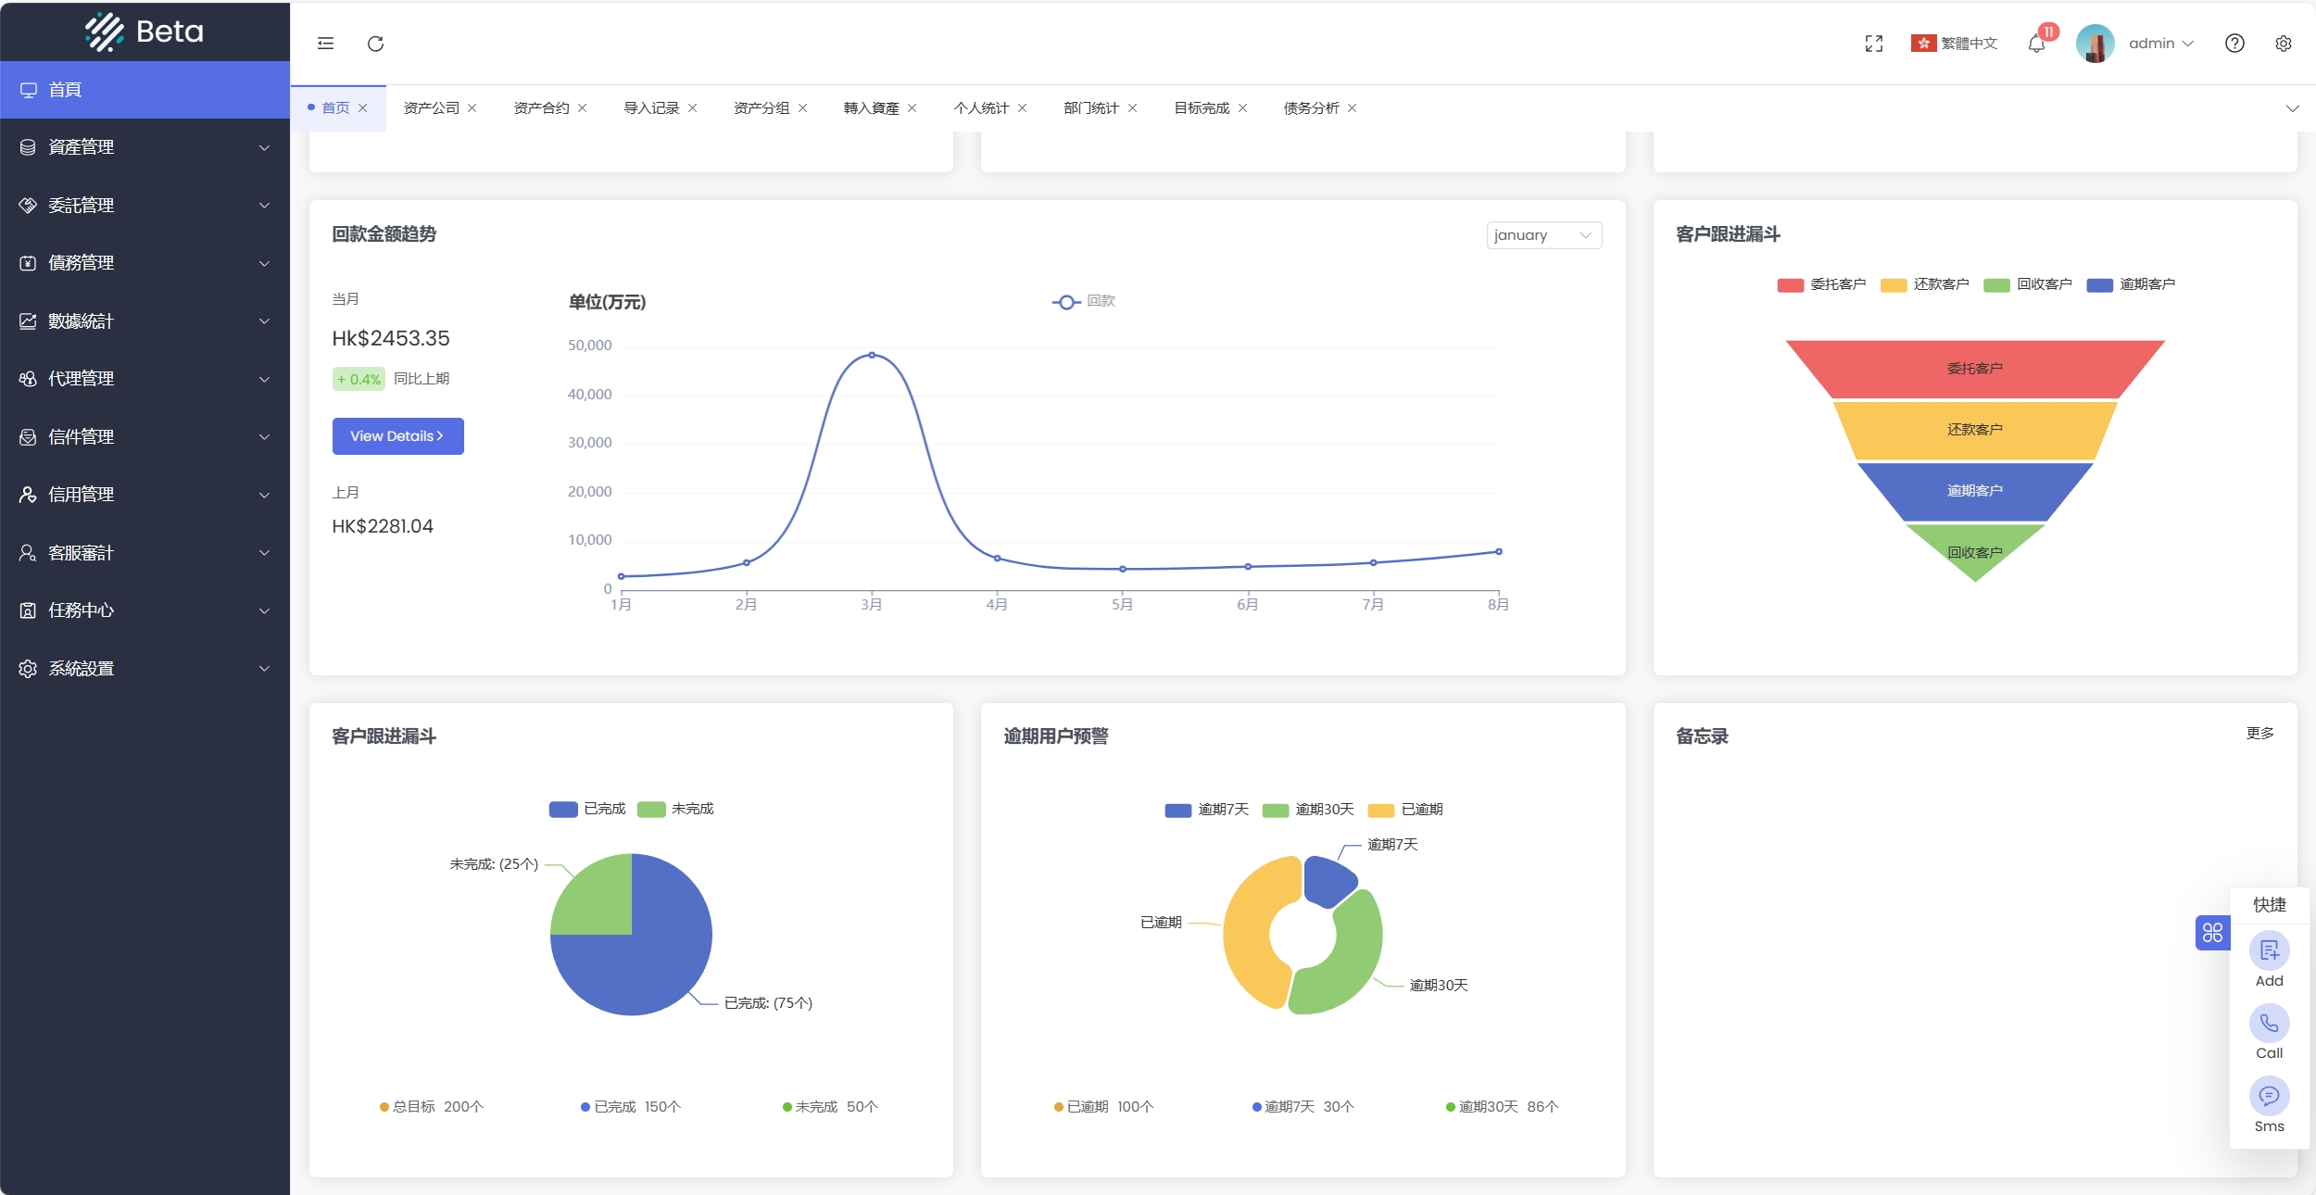Toggle 回收客户 green legend in funnel
The width and height of the screenshot is (2316, 1195).
(2028, 284)
